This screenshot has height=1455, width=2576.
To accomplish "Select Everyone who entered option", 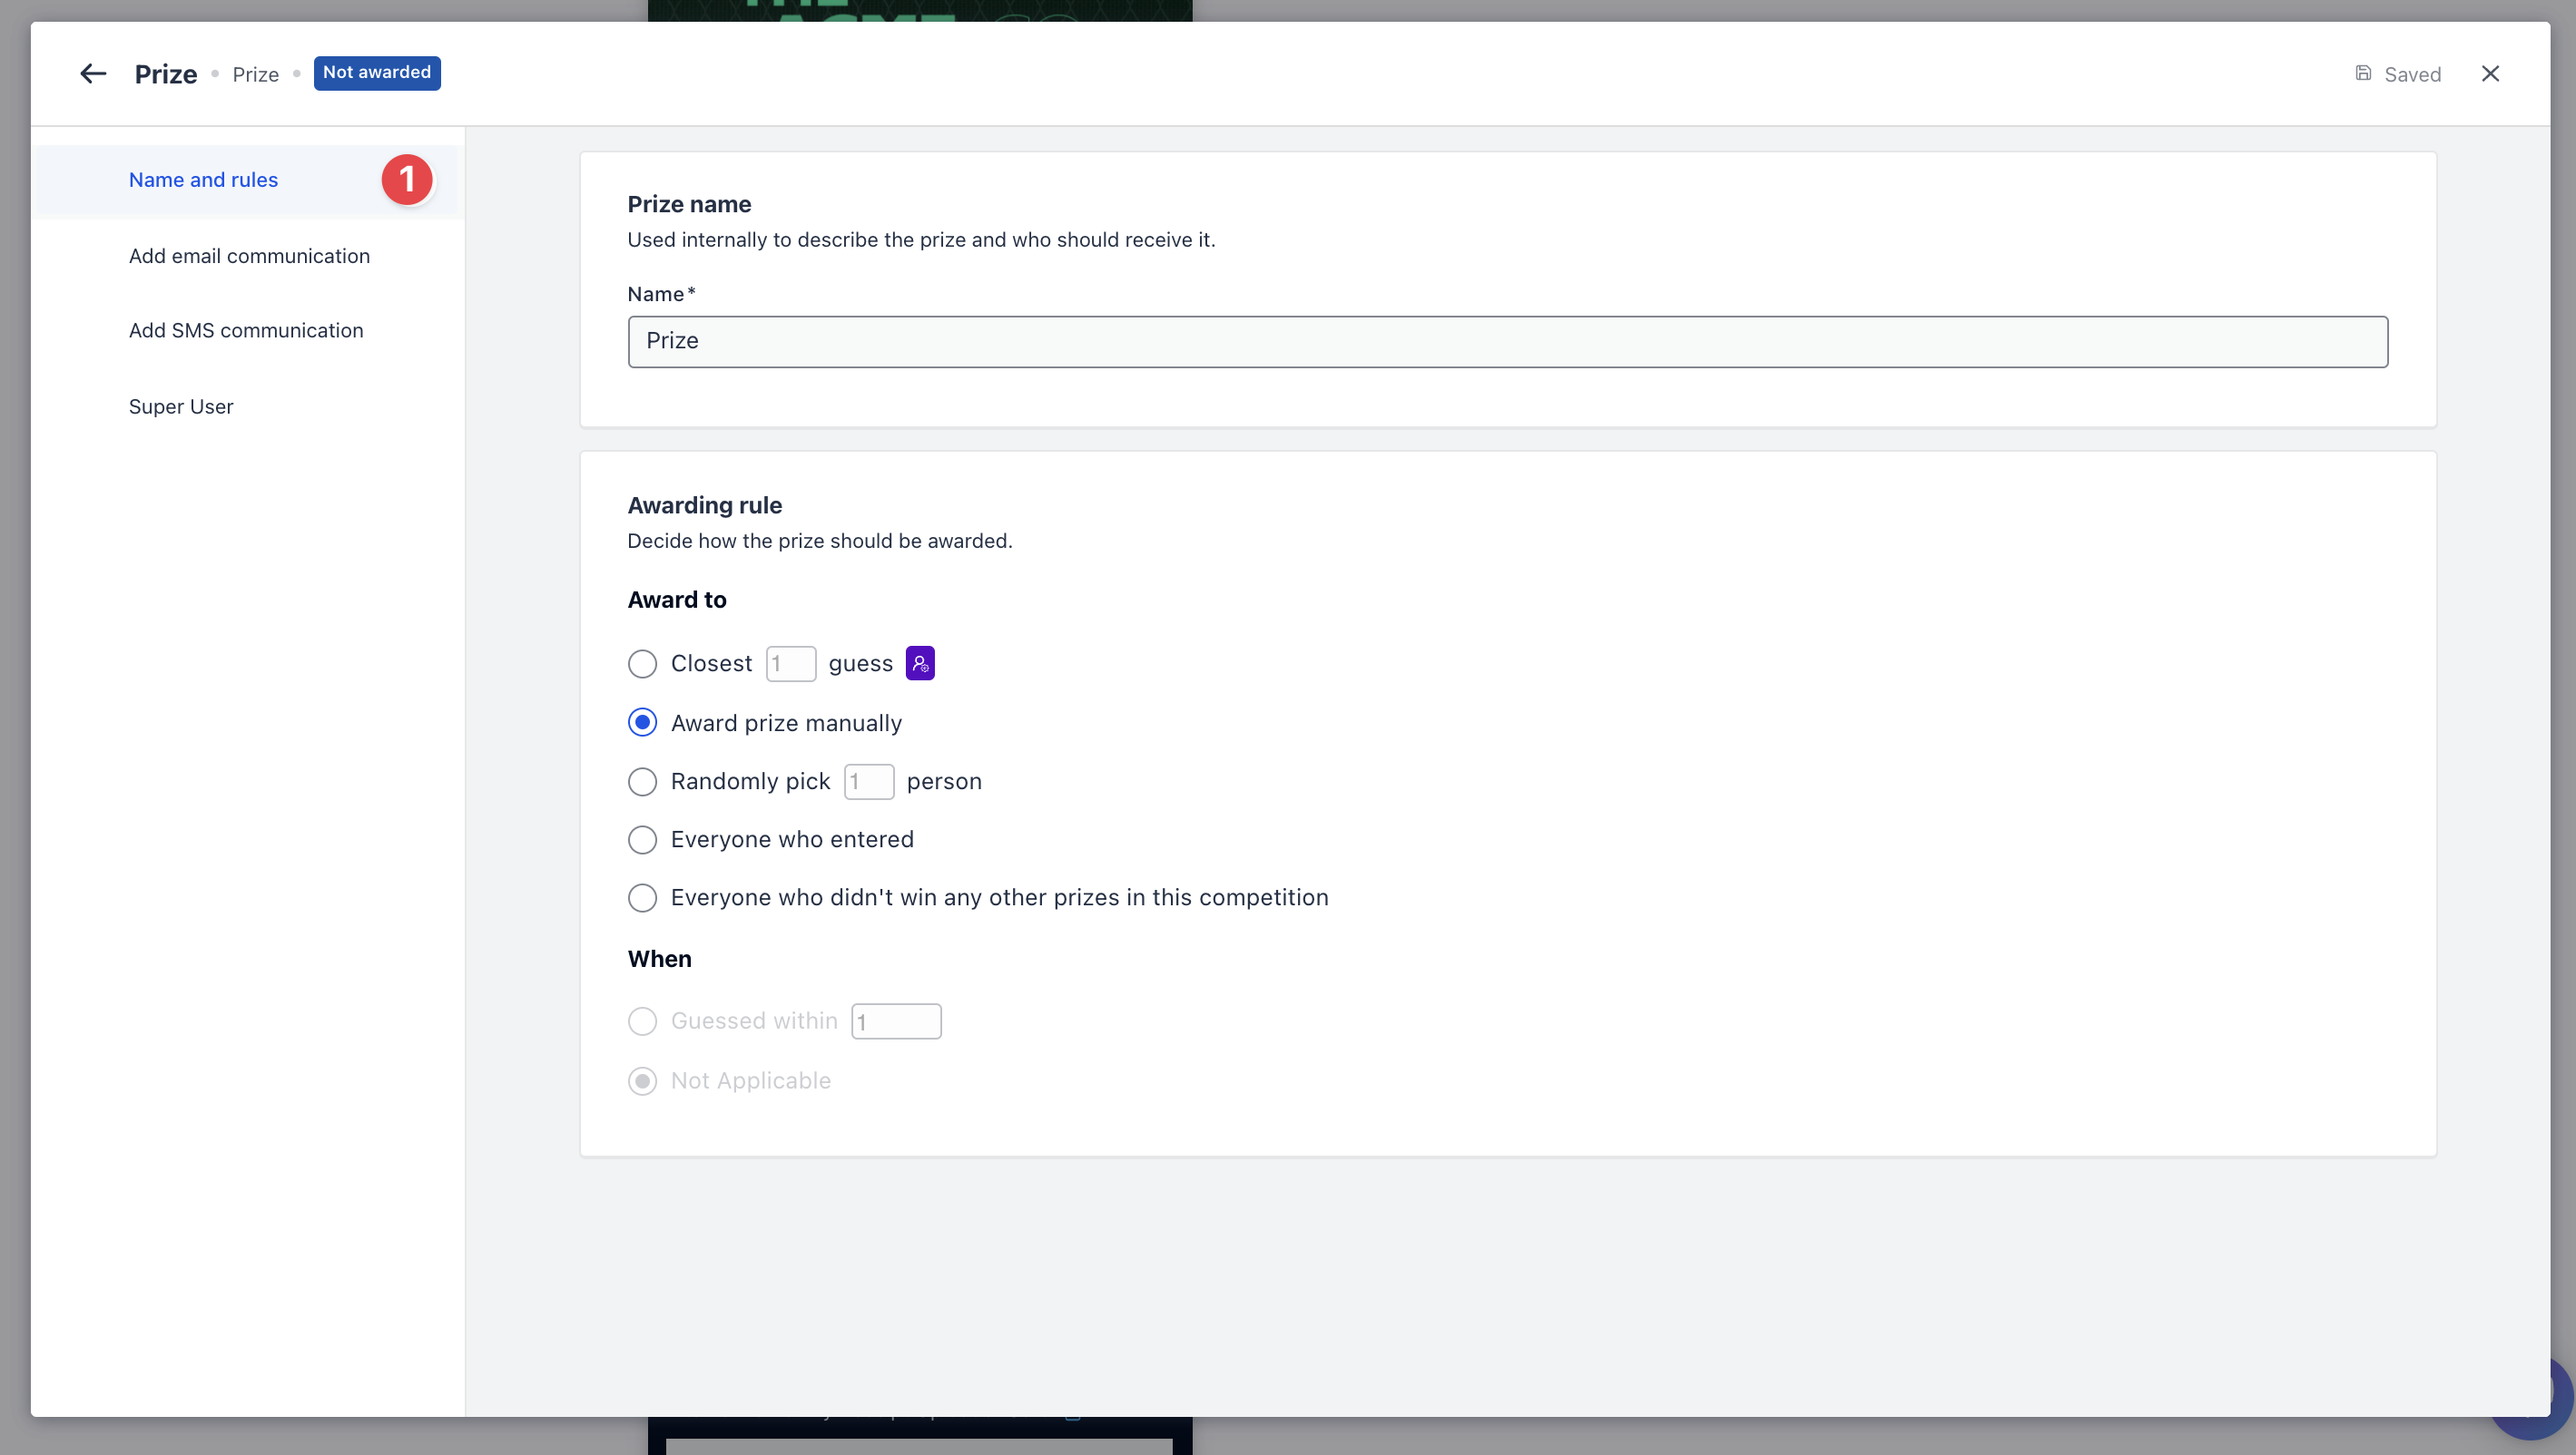I will coord(642,839).
